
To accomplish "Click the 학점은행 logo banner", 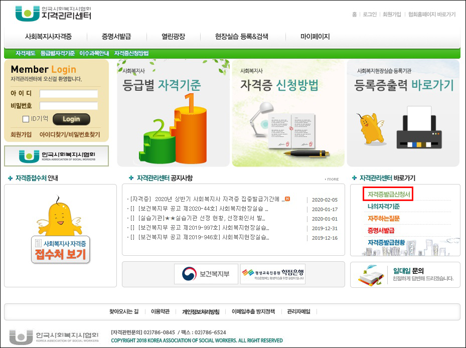I will (x=272, y=274).
